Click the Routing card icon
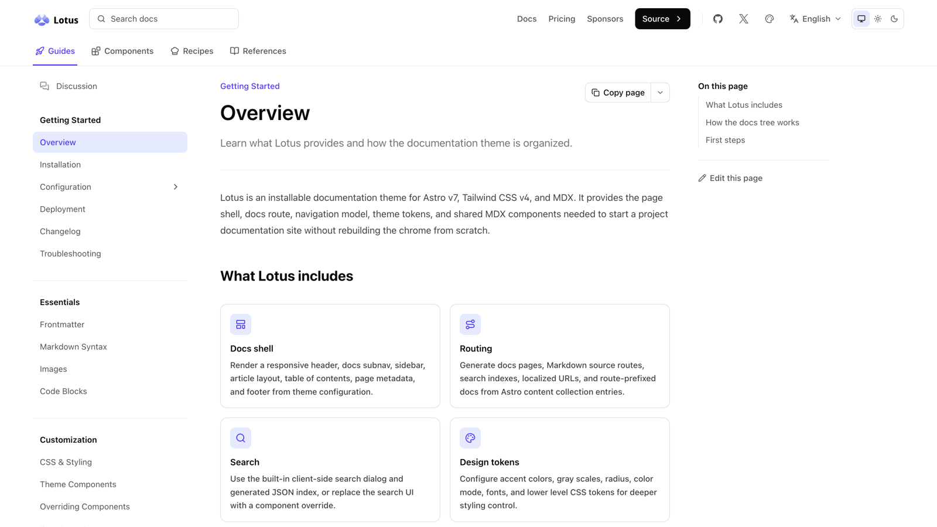The height and width of the screenshot is (527, 937). (x=470, y=324)
